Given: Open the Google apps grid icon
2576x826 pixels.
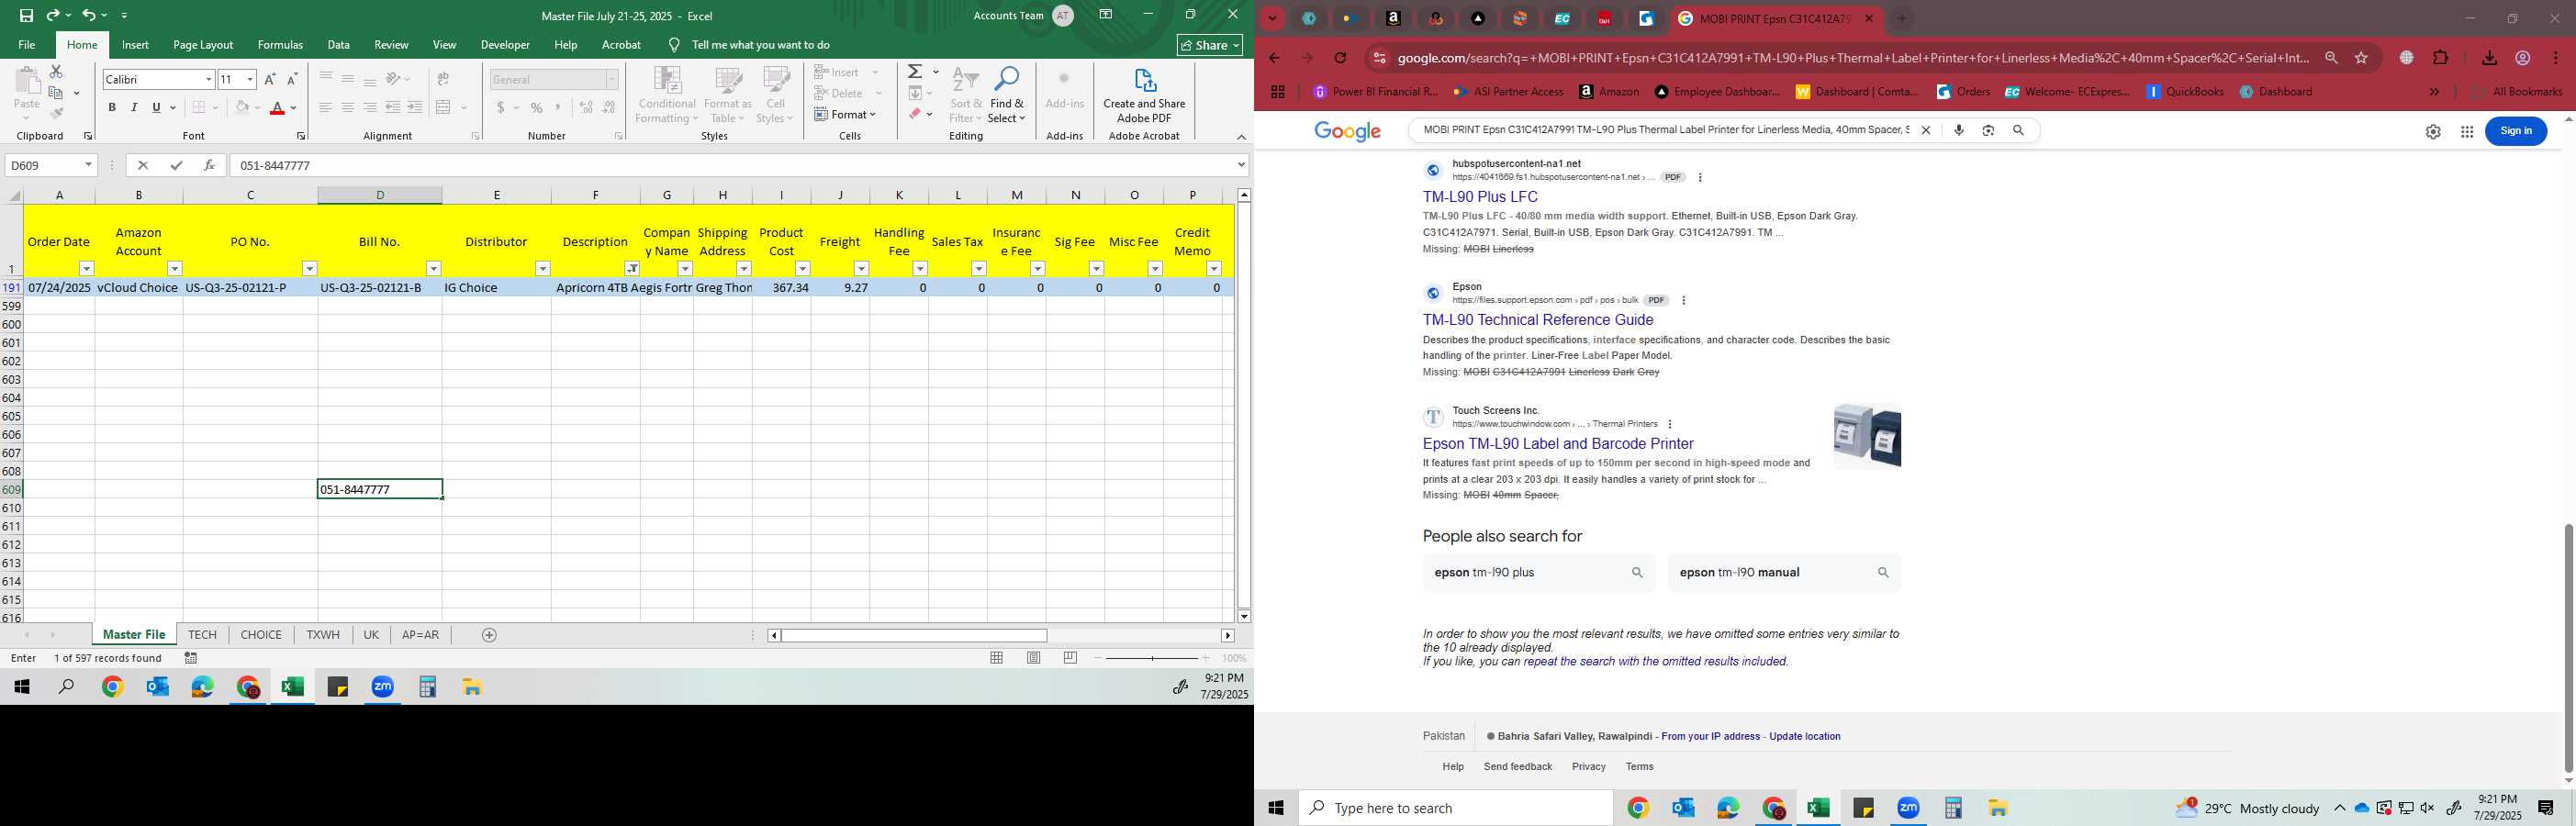Looking at the screenshot, I should [x=2467, y=131].
